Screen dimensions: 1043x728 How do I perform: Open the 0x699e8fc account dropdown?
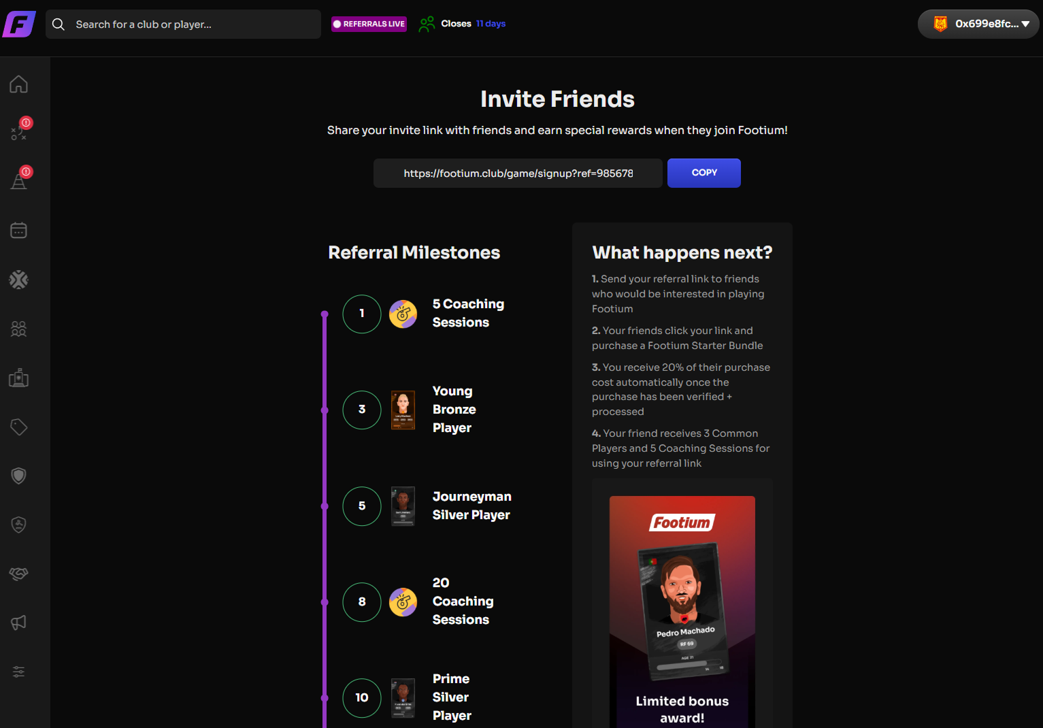(978, 24)
